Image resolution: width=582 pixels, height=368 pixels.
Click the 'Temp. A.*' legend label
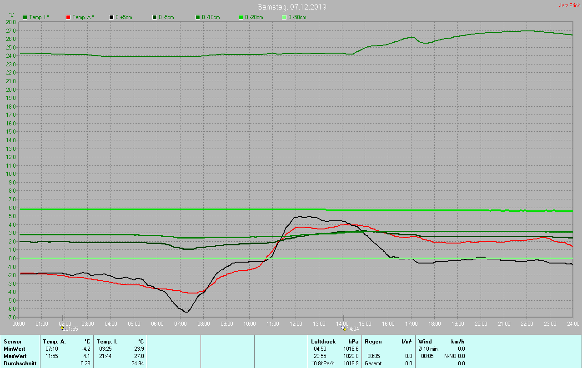coord(83,17)
